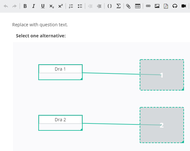
Task: Decrease the indent level
Action: [90, 6]
